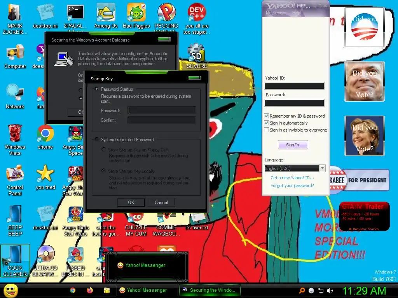Switch to Securing the Windows taskbar item

click(x=209, y=290)
